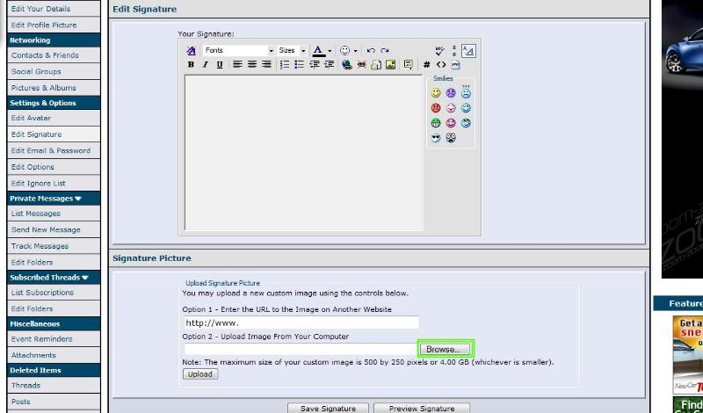
Task: Go to Send New Message
Action: click(x=46, y=229)
